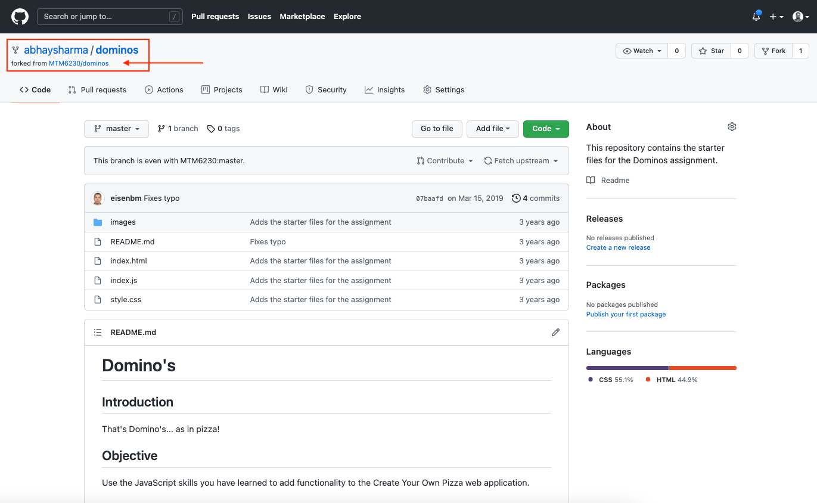Screen dimensions: 817x503
Task: Click the fork count button
Action: click(800, 51)
